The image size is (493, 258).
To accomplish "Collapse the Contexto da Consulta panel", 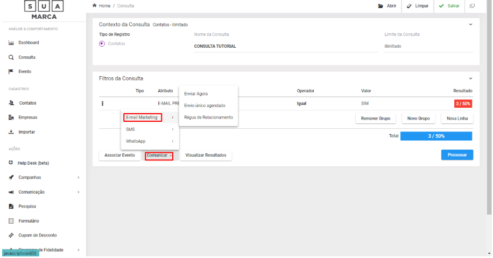I will coord(470,24).
